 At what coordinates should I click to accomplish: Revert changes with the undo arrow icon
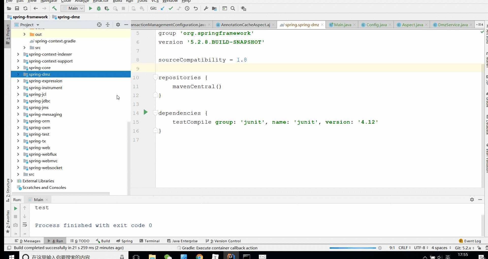point(196,8)
